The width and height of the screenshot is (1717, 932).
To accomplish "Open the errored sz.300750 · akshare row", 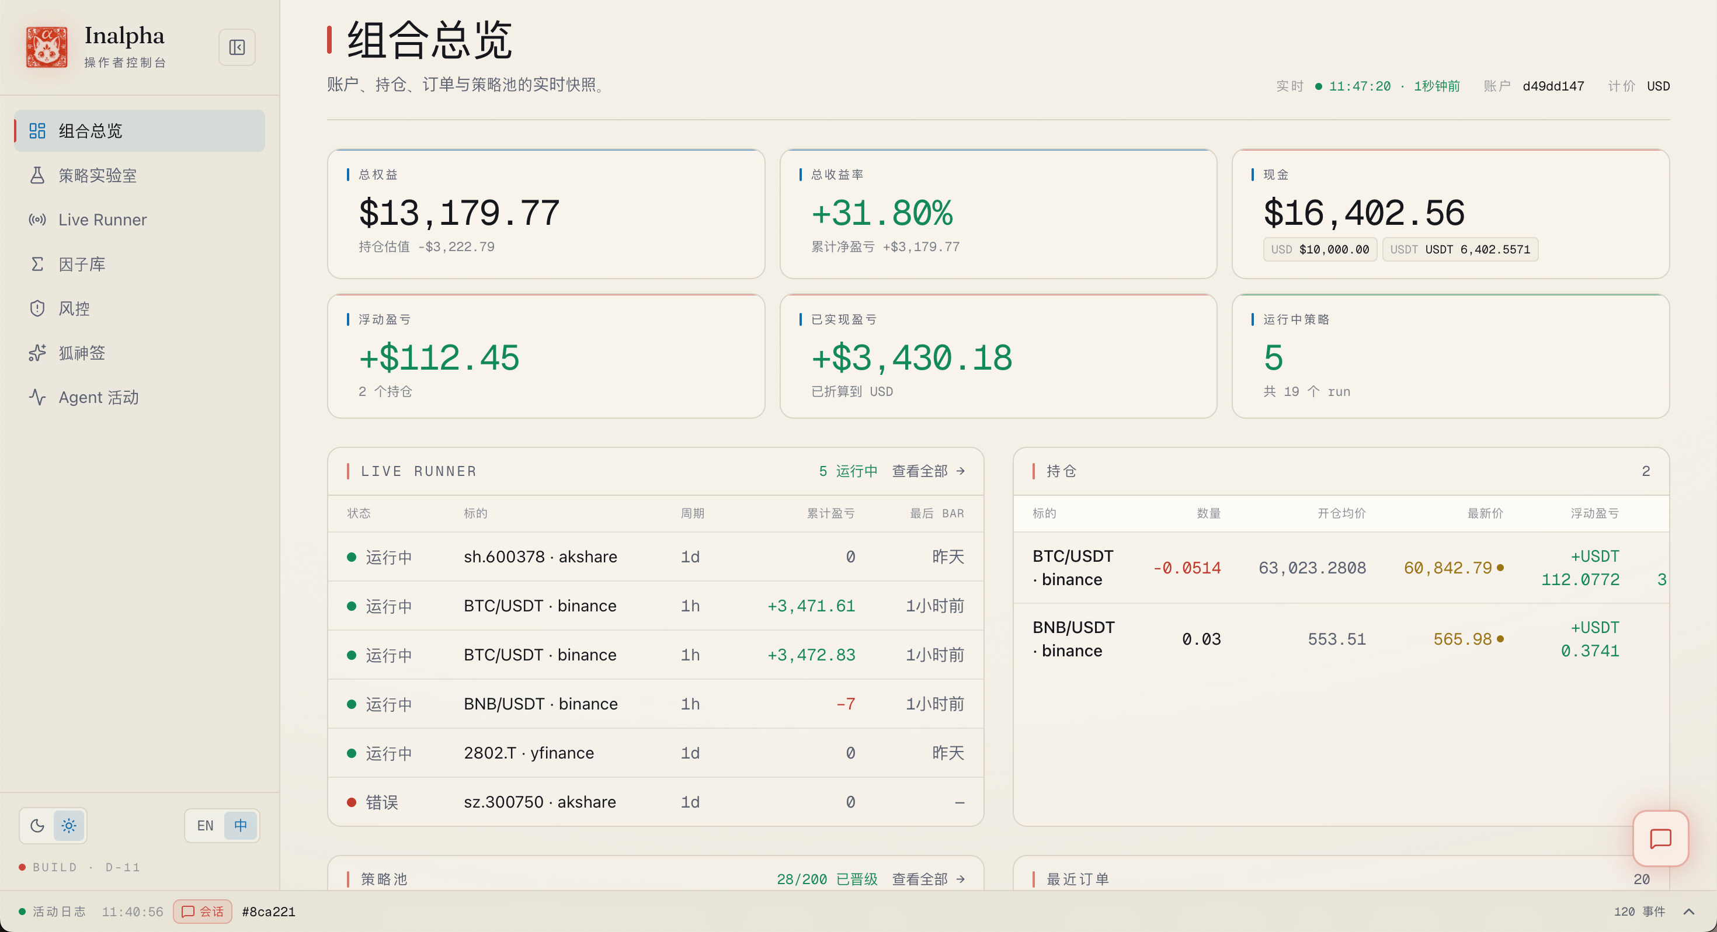I will (x=656, y=802).
